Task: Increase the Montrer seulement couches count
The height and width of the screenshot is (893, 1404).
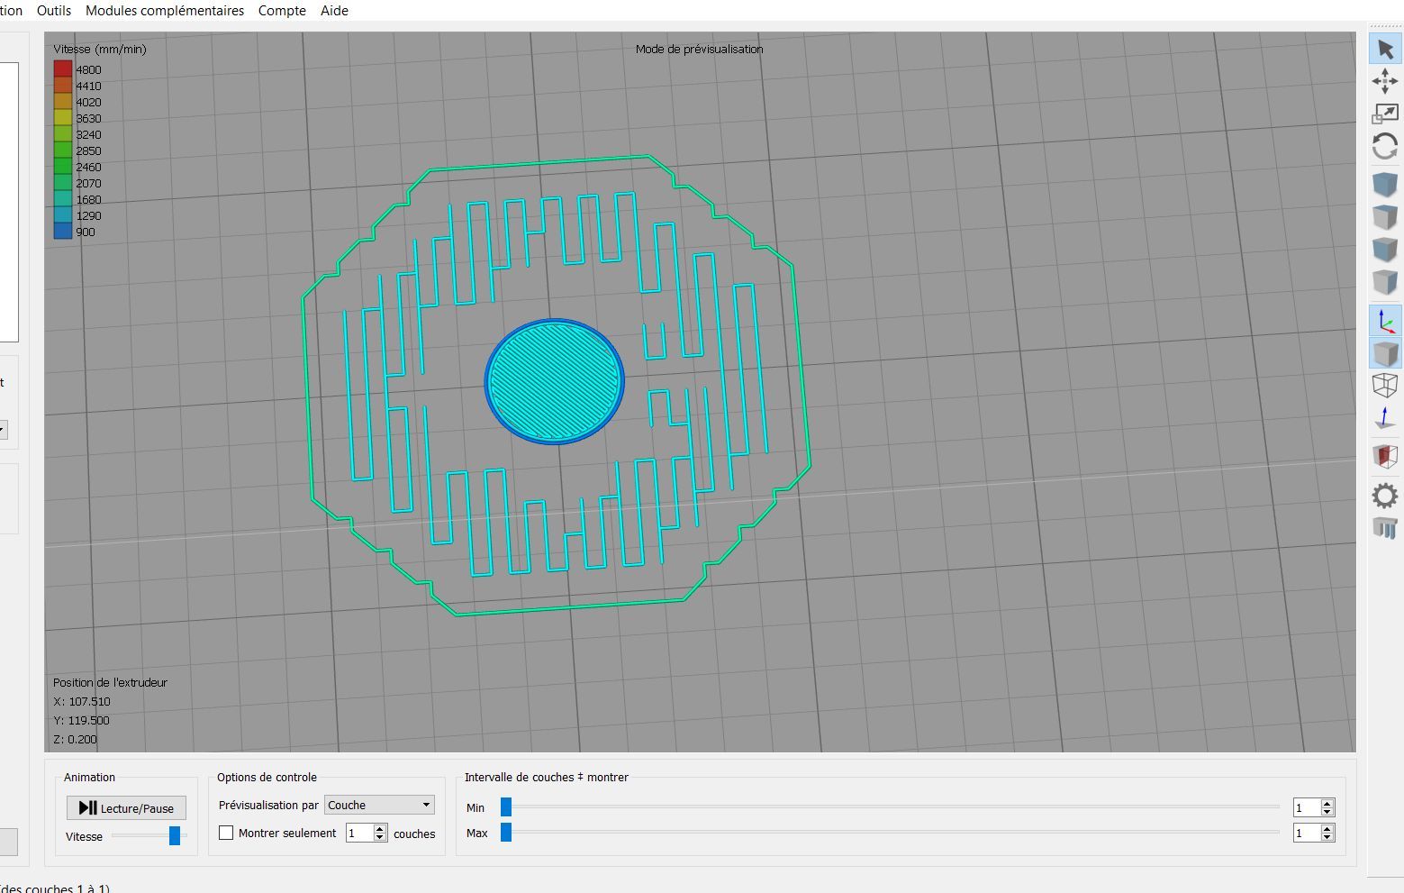Action: click(x=380, y=828)
